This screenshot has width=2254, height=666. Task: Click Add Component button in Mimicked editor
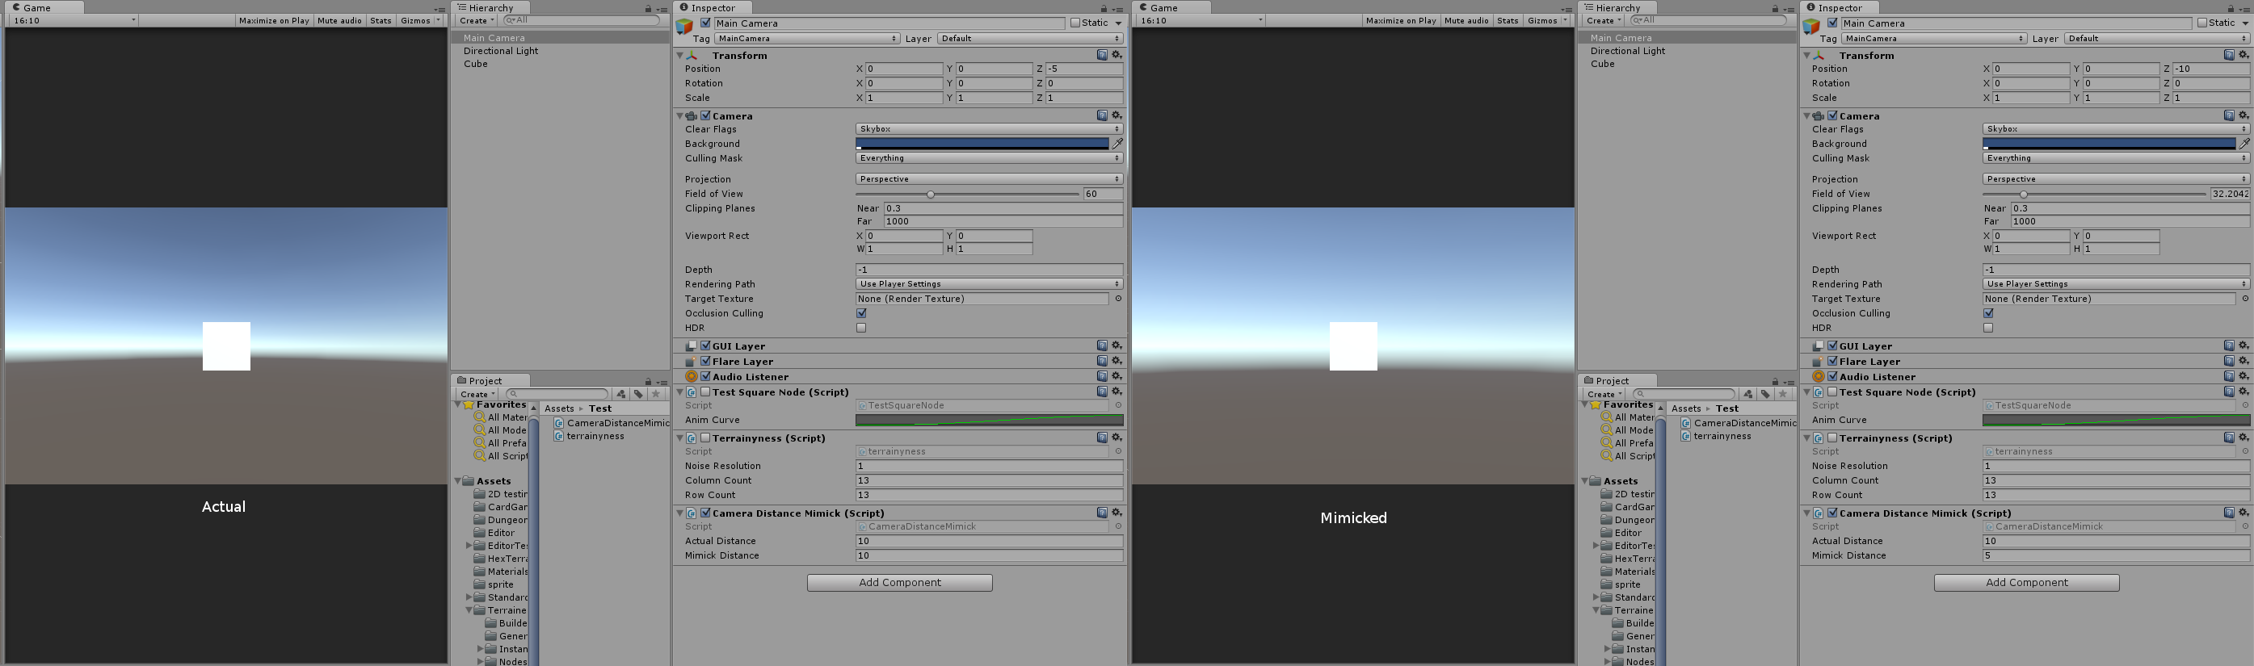[x=2026, y=583]
